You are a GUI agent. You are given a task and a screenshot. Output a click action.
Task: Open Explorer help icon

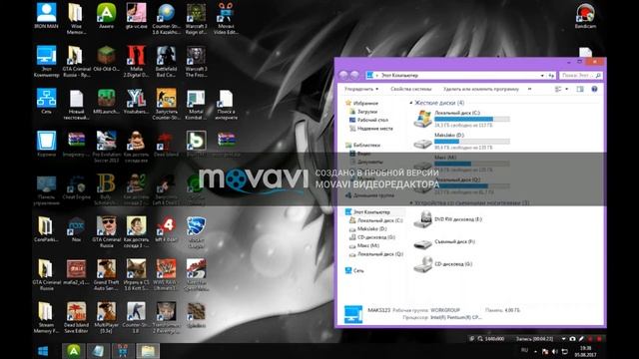point(594,89)
